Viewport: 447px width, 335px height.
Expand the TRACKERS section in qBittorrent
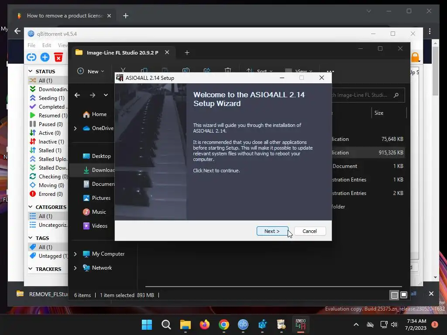[31, 269]
